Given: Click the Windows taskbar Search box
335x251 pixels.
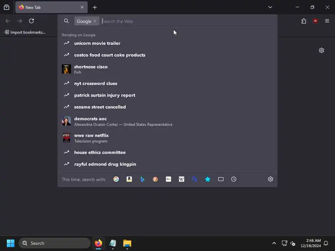Looking at the screenshot, I should pyautogui.click(x=55, y=243).
